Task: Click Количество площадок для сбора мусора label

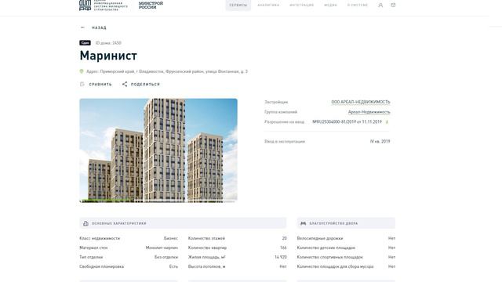Action: 335,266
